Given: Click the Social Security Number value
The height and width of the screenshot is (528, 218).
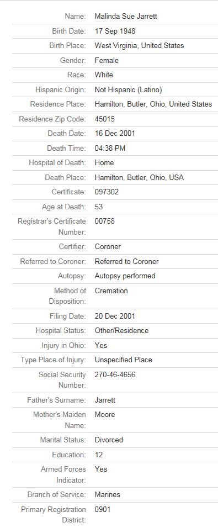Looking at the screenshot, I should coord(115,375).
